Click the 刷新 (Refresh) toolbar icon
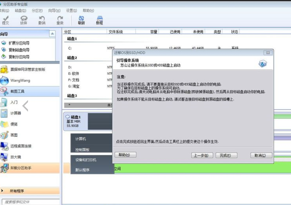Viewport: 291px width, 205px height. 81,20
